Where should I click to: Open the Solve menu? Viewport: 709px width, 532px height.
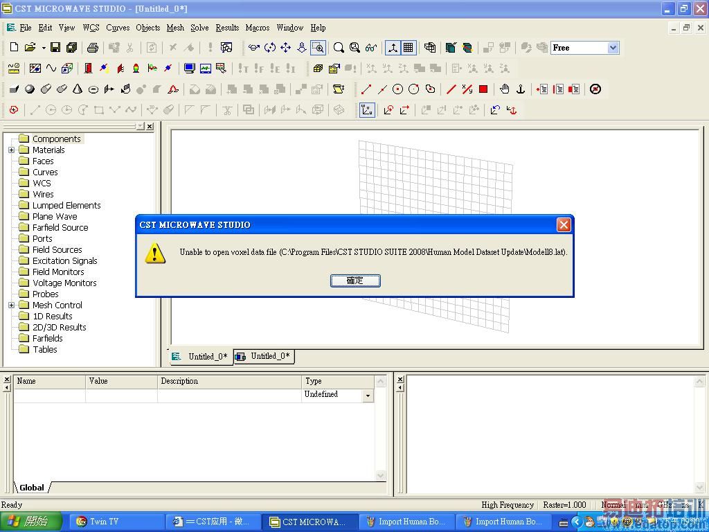(199, 28)
